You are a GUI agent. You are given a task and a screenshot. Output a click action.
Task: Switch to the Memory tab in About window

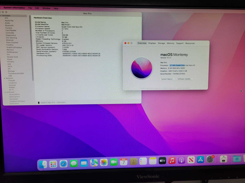click(x=171, y=43)
